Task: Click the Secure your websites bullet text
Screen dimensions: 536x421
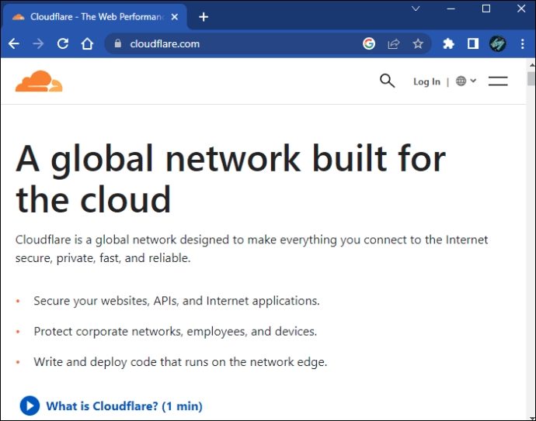Action: coord(176,301)
